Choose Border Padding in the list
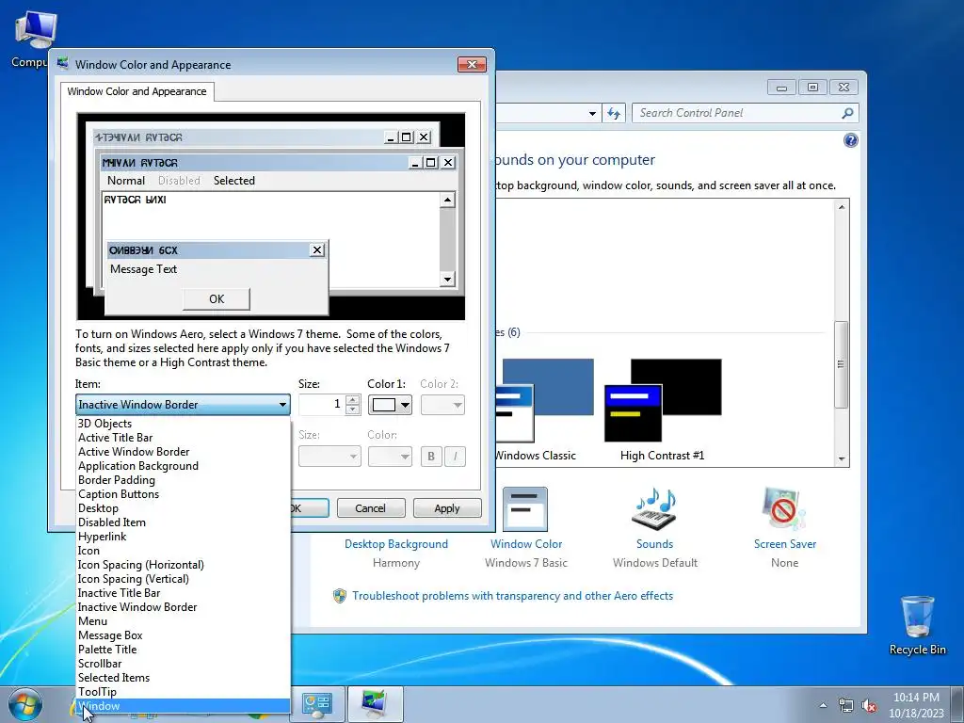This screenshot has width=964, height=723. [184, 479]
